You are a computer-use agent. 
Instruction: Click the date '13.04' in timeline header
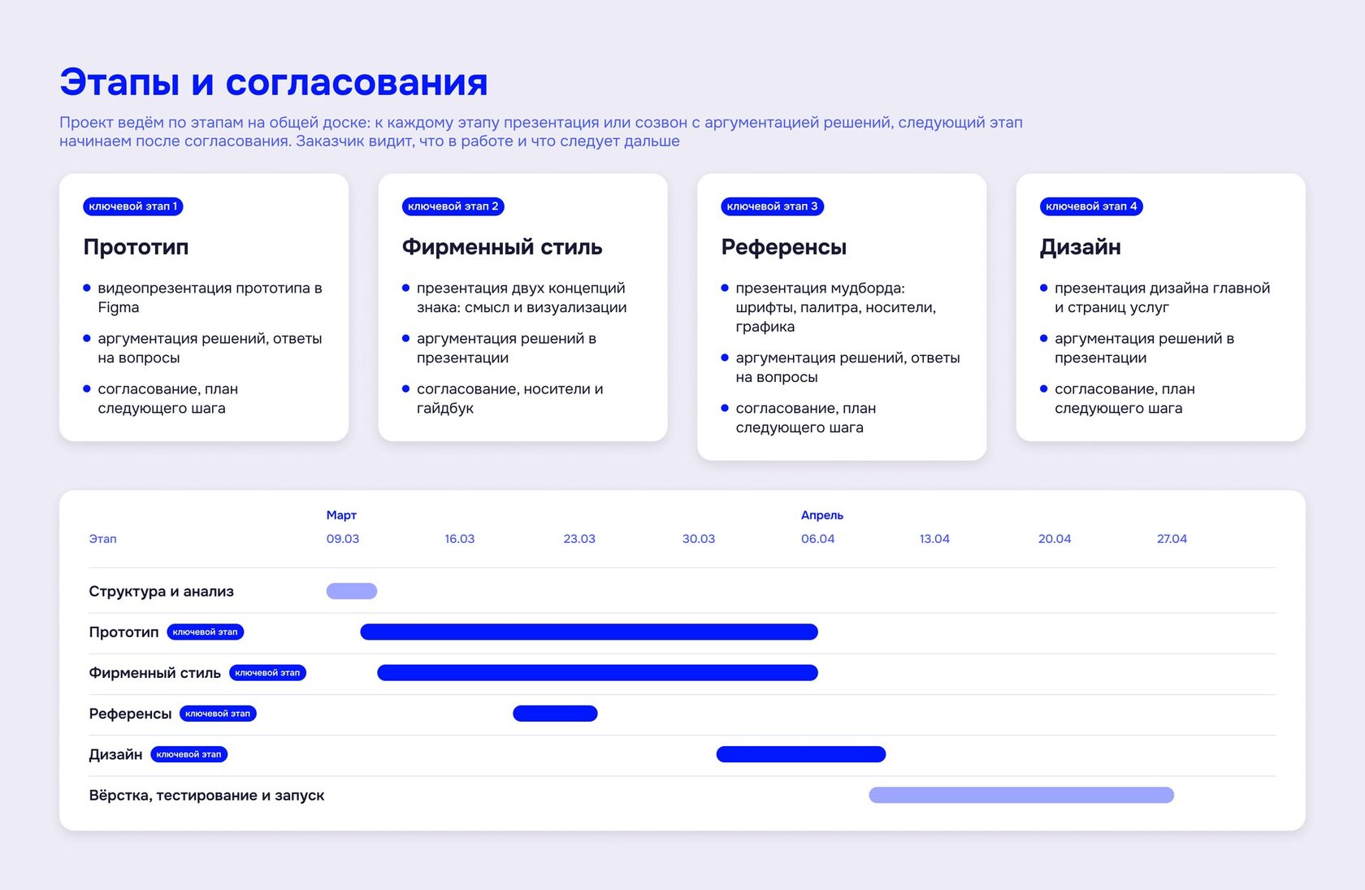tap(934, 539)
